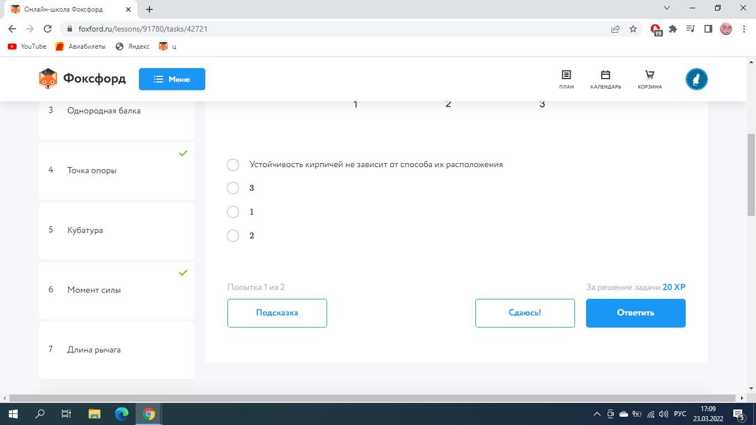
Task: Open Task View on the taskbar
Action: tap(66, 414)
